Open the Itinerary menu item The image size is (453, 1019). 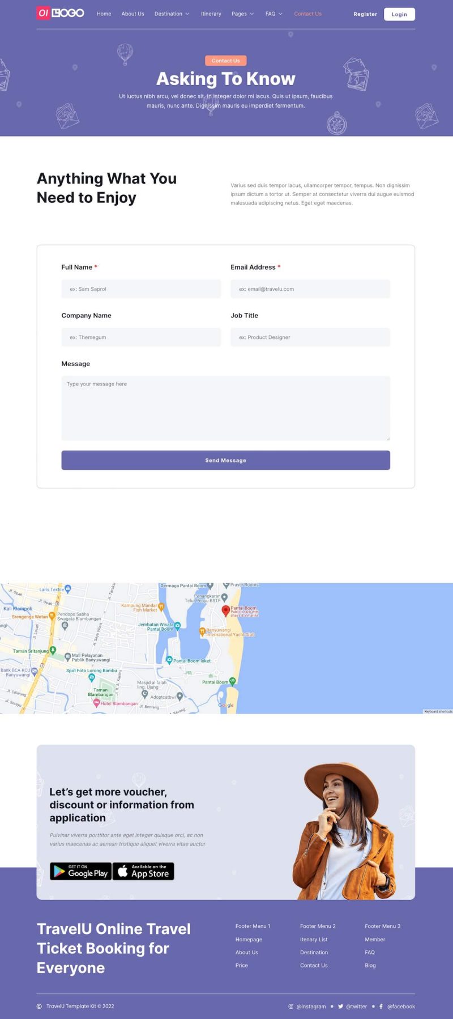click(x=211, y=14)
